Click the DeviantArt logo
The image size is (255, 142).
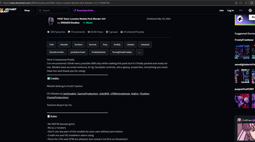(x=8, y=10)
